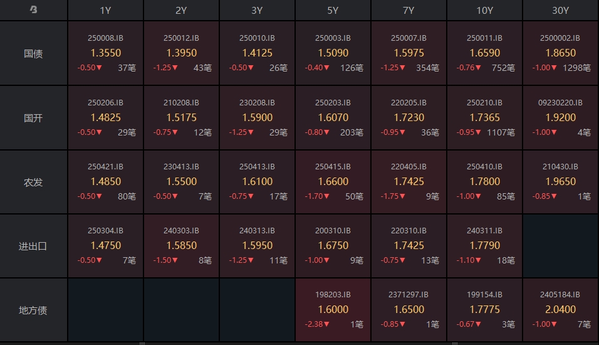
Task: Select the 30Y column header
Action: click(560, 10)
